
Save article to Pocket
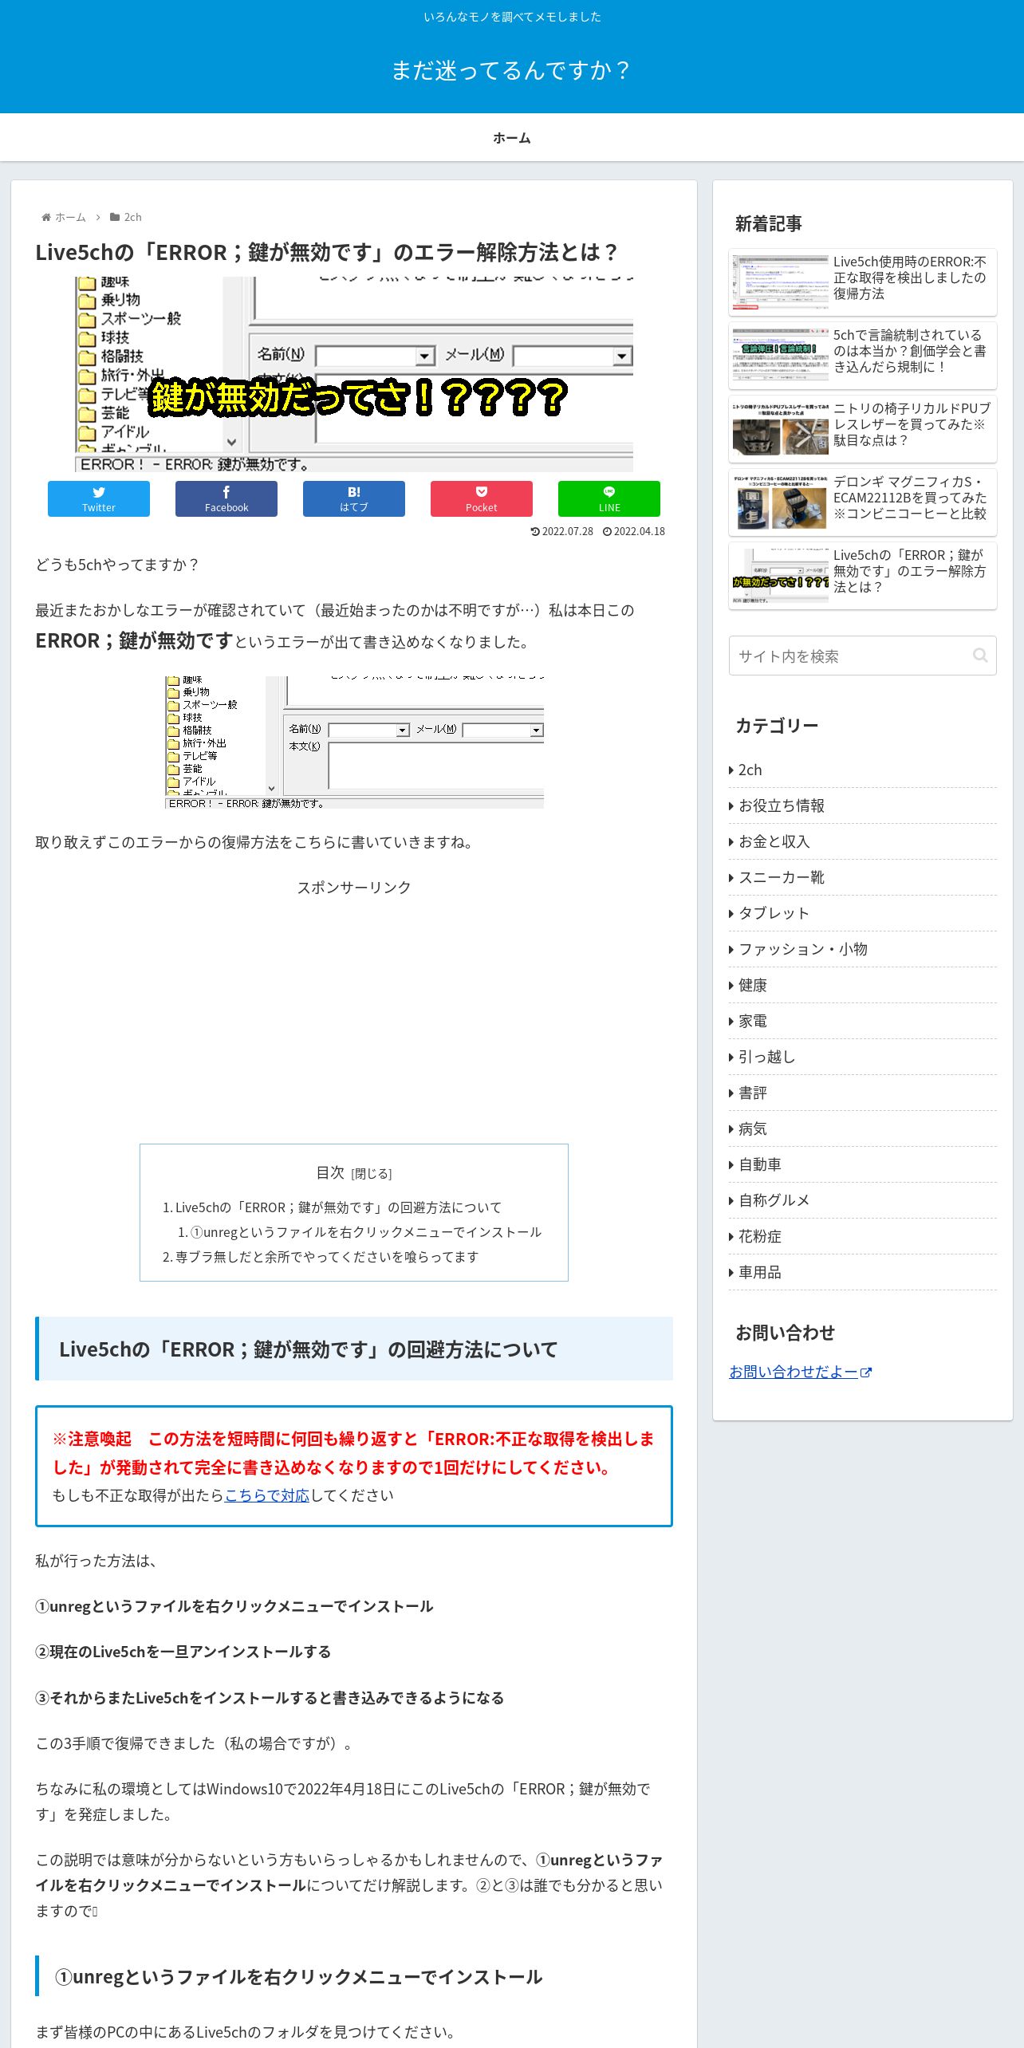[x=482, y=498]
